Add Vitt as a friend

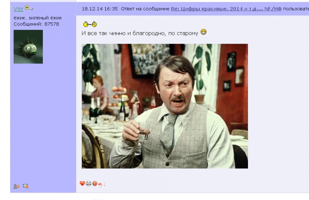click(x=16, y=186)
